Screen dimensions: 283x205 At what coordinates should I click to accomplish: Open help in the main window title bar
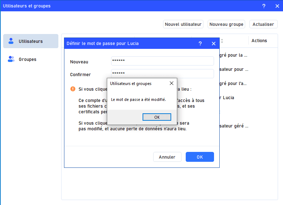point(264,6)
